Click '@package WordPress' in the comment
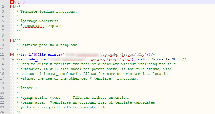This screenshot has width=215, height=114. click(x=39, y=21)
